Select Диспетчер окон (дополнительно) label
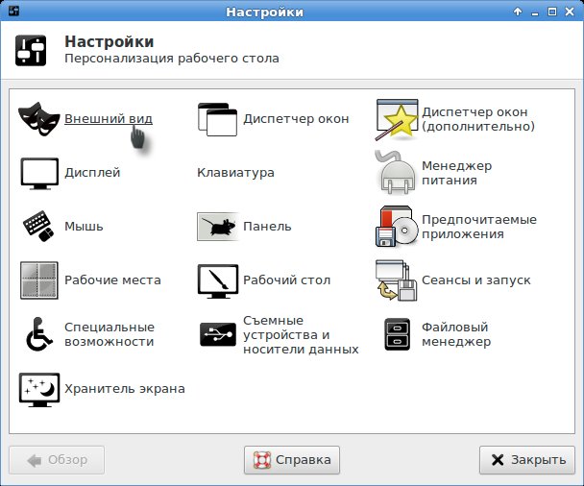The width and height of the screenshot is (584, 486). (x=478, y=119)
